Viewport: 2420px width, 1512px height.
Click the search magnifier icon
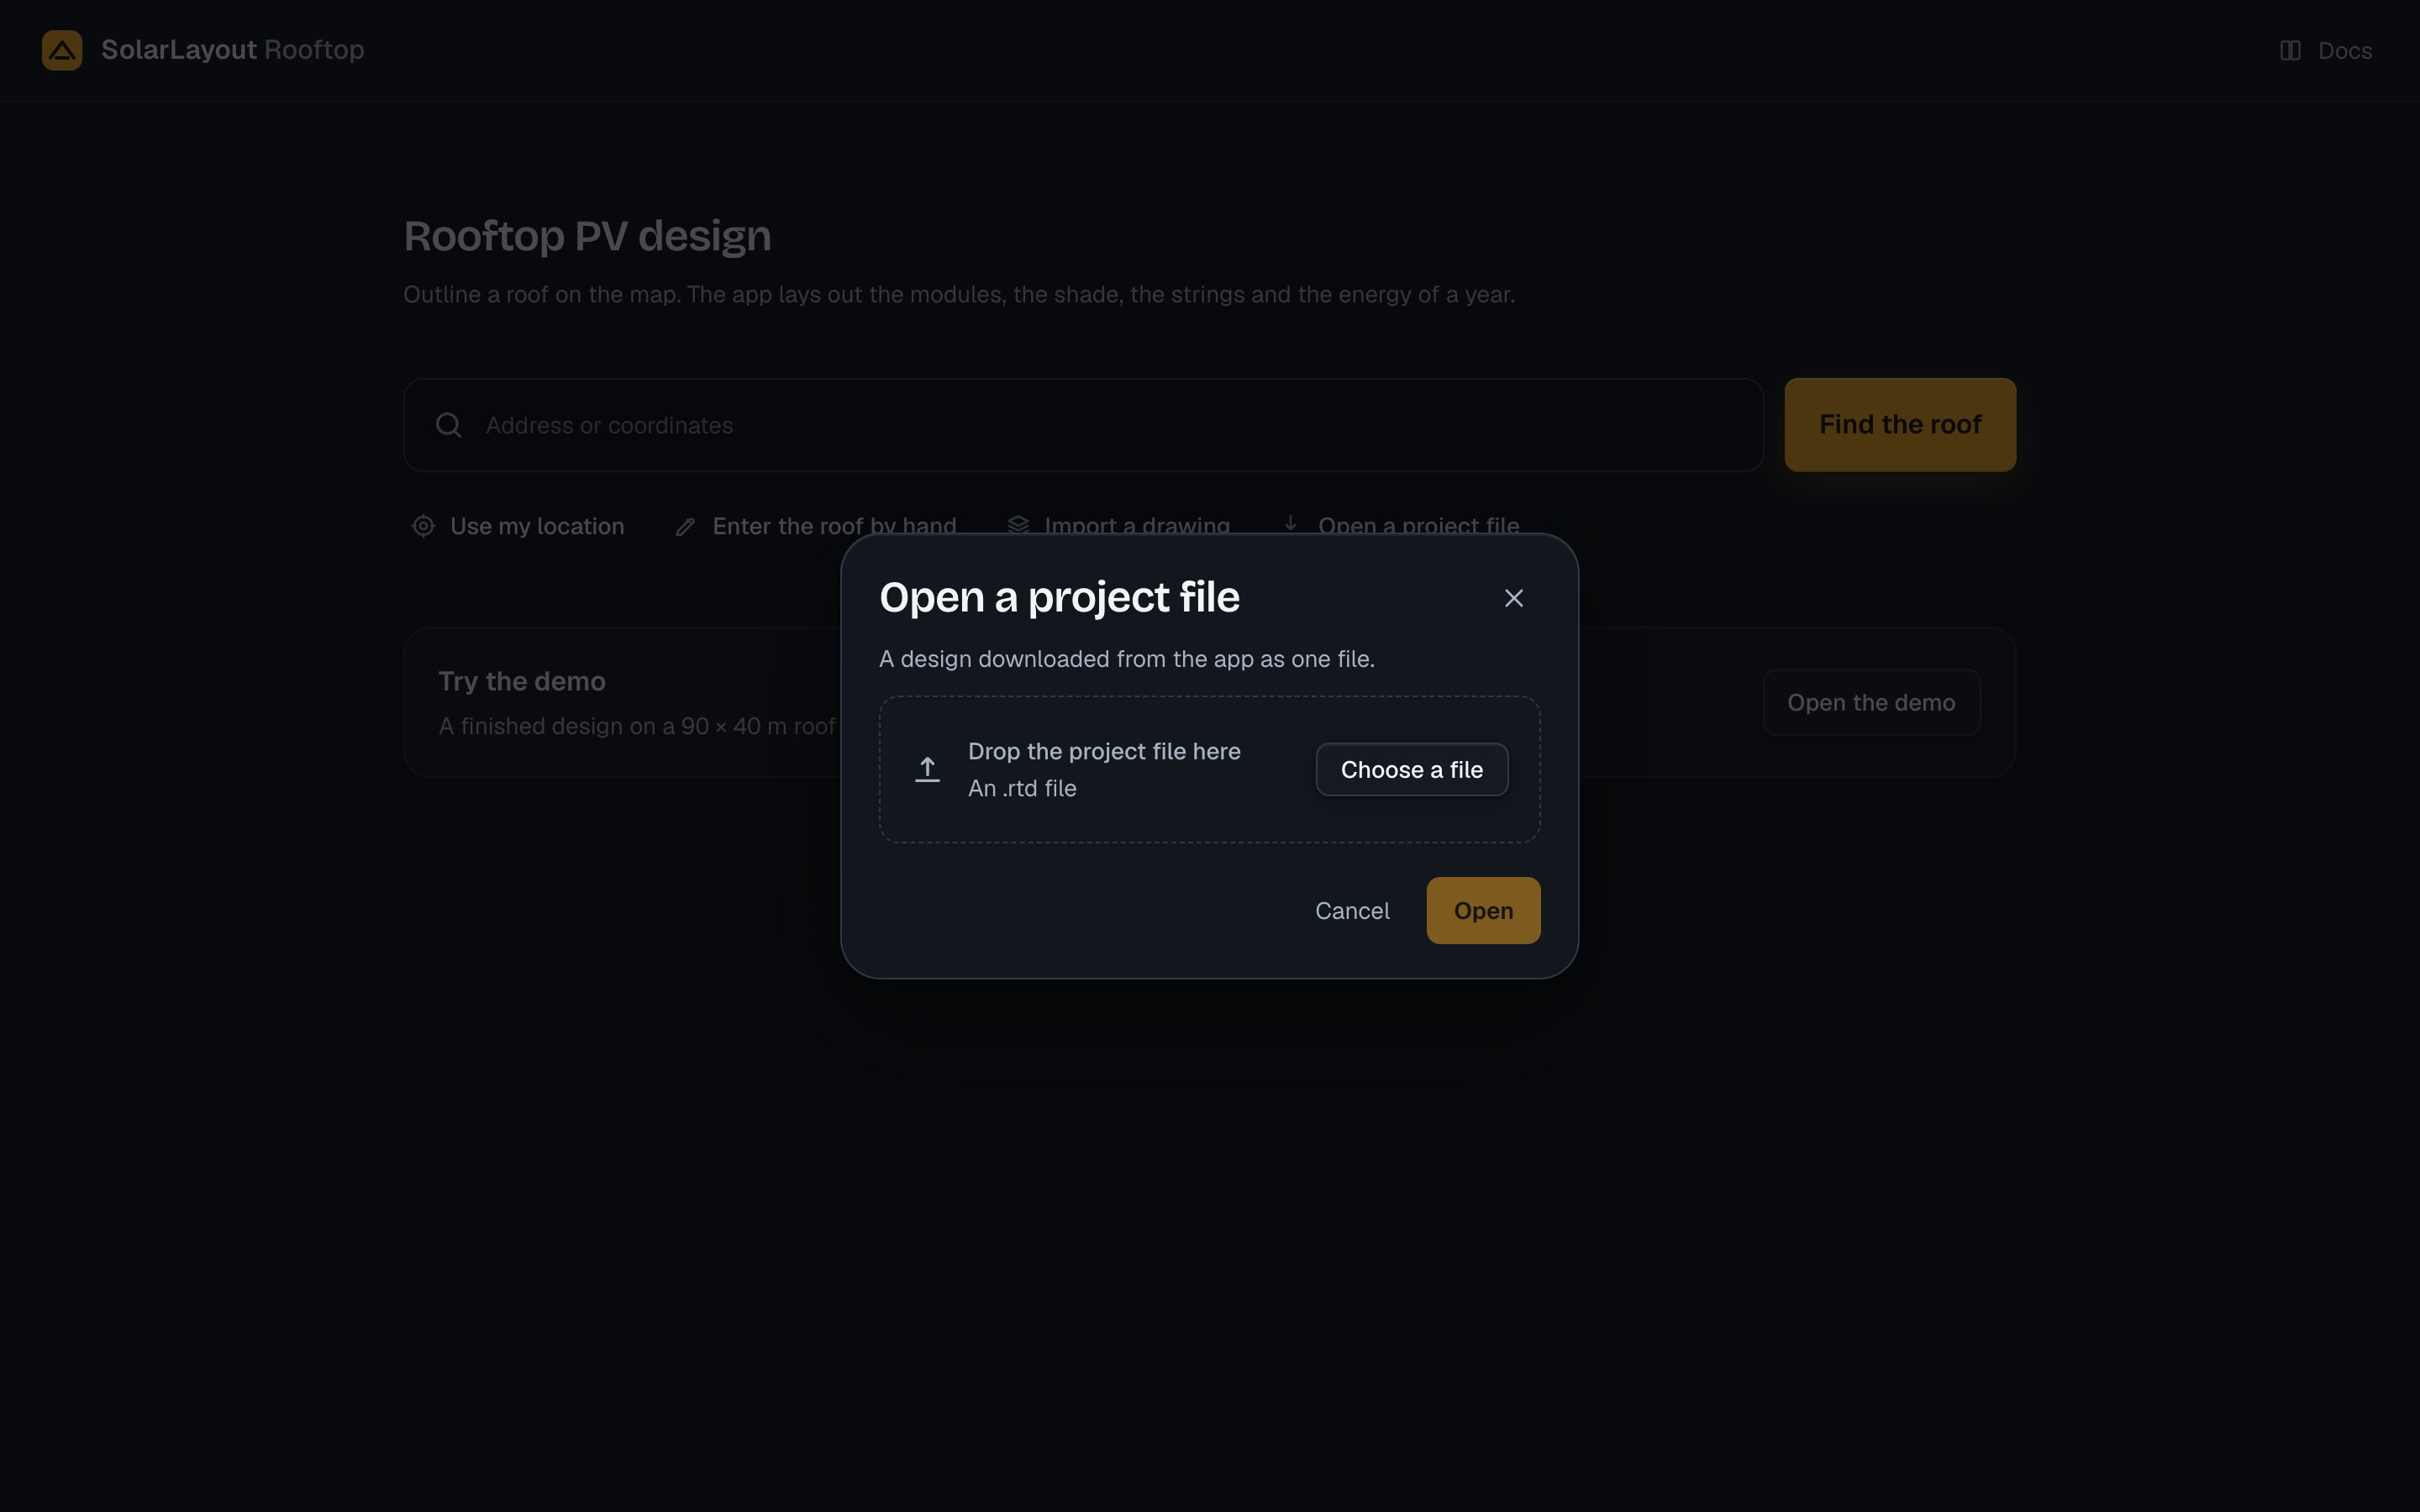coord(449,425)
